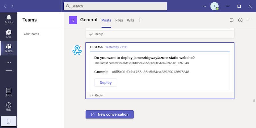Open Help in the sidebar
256x128 pixels.
[9, 106]
